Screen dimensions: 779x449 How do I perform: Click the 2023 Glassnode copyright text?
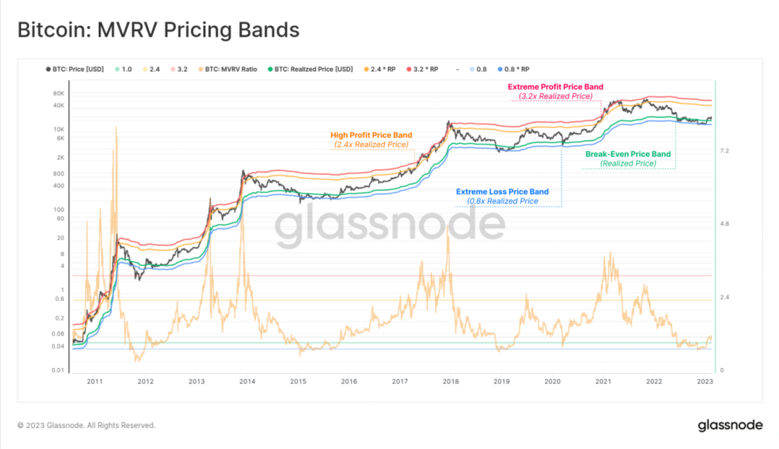[87, 425]
